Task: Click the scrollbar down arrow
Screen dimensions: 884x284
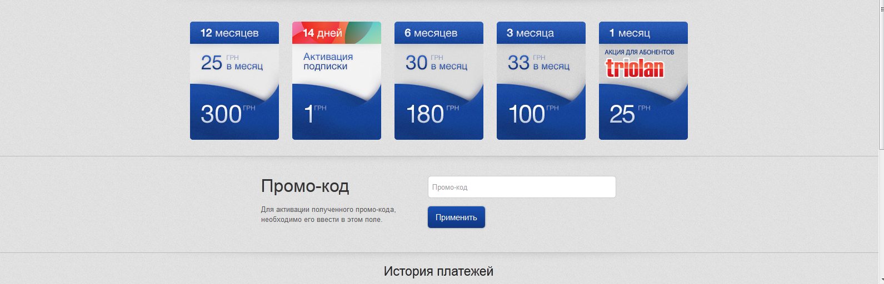Action: 881,281
